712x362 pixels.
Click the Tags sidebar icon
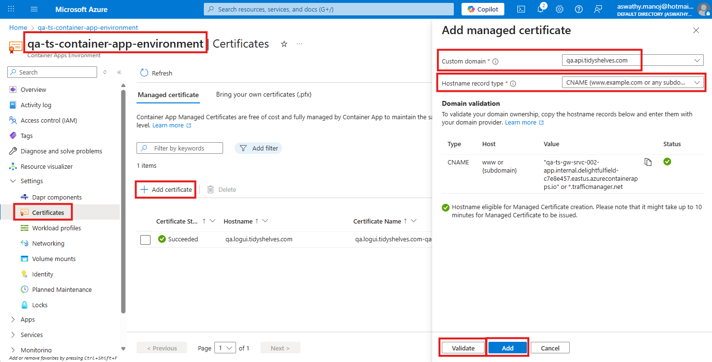tap(13, 136)
